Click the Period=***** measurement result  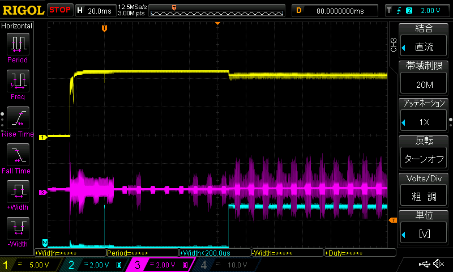[143, 253]
